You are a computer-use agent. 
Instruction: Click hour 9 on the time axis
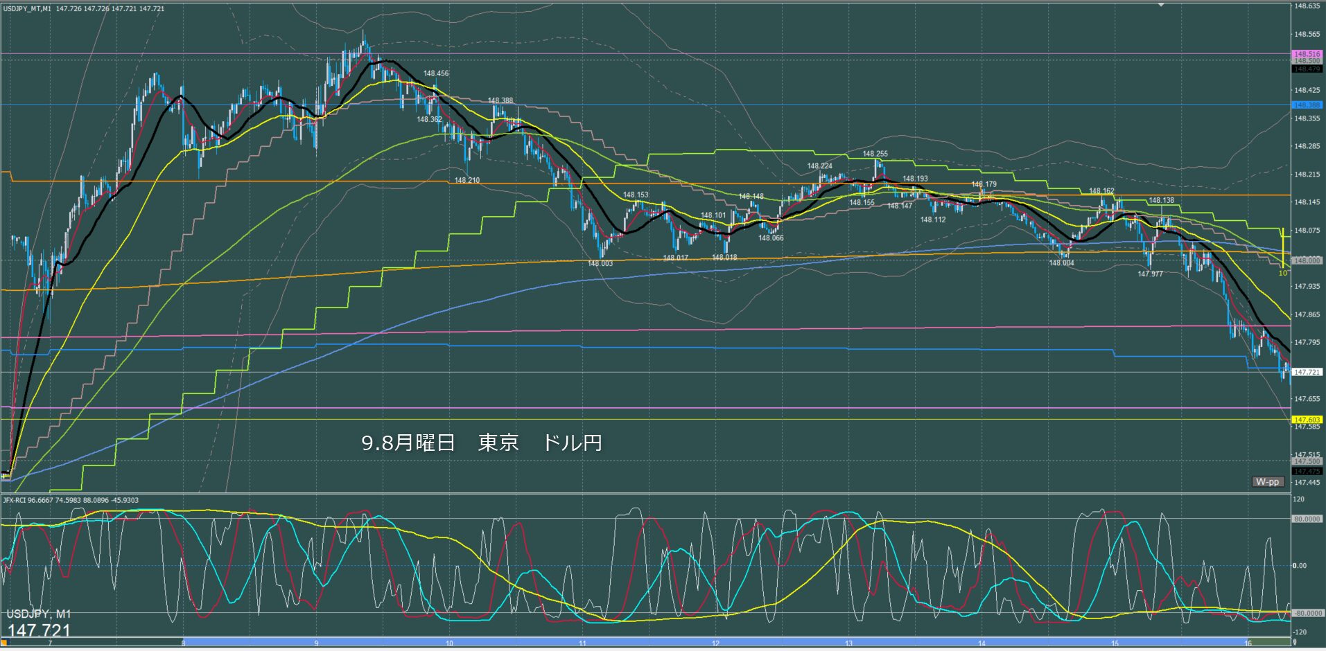pyautogui.click(x=316, y=643)
